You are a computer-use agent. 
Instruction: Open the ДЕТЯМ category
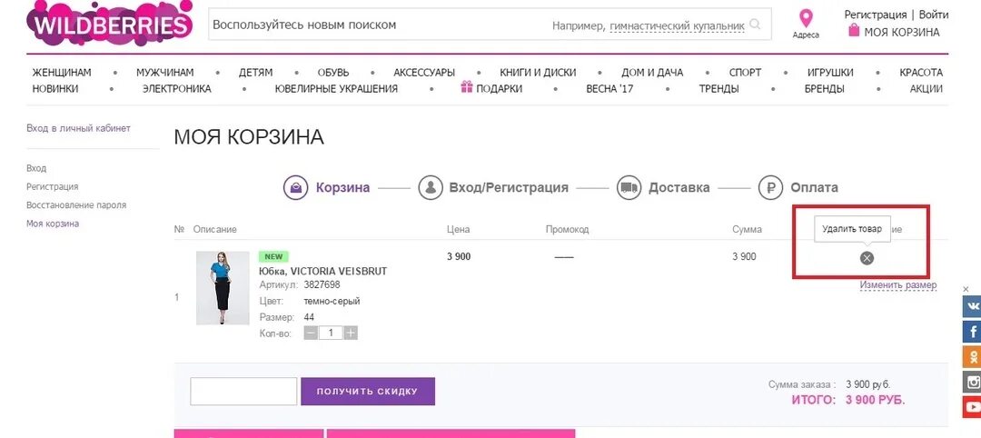pyautogui.click(x=255, y=73)
